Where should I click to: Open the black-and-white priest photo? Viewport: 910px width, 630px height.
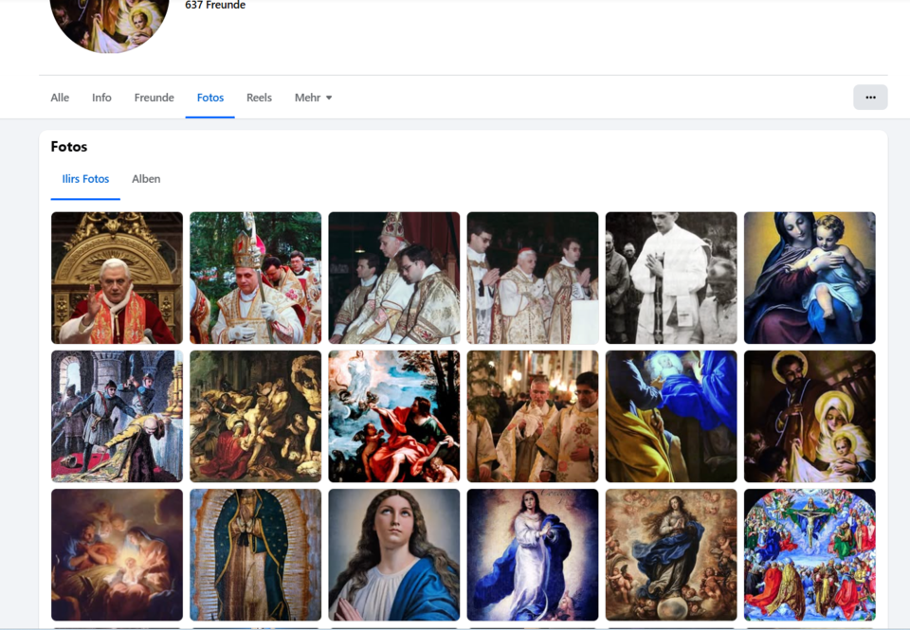pyautogui.click(x=671, y=278)
